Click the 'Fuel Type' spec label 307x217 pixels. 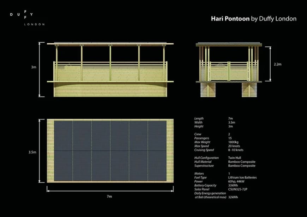click(x=200, y=178)
